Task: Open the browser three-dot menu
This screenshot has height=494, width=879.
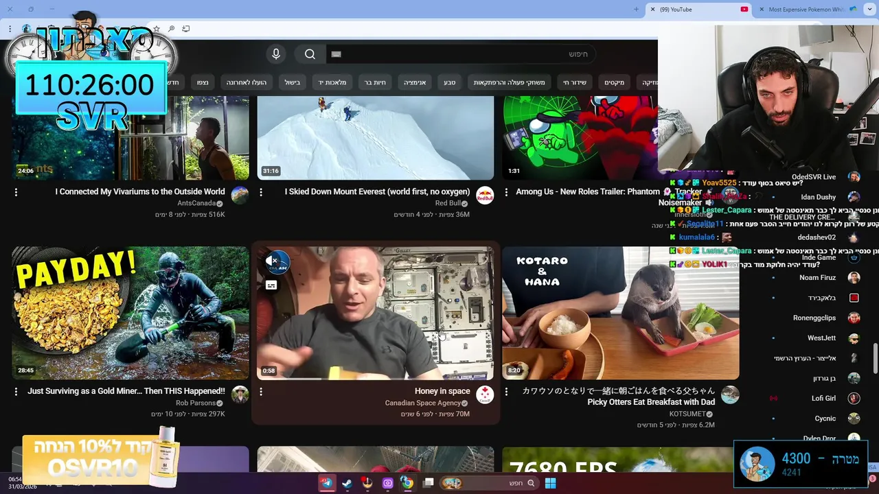Action: click(10, 29)
